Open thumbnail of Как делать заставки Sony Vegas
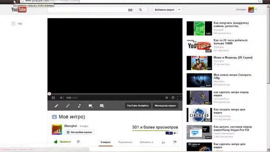This screenshot has width=270, height=152. coord(199,132)
